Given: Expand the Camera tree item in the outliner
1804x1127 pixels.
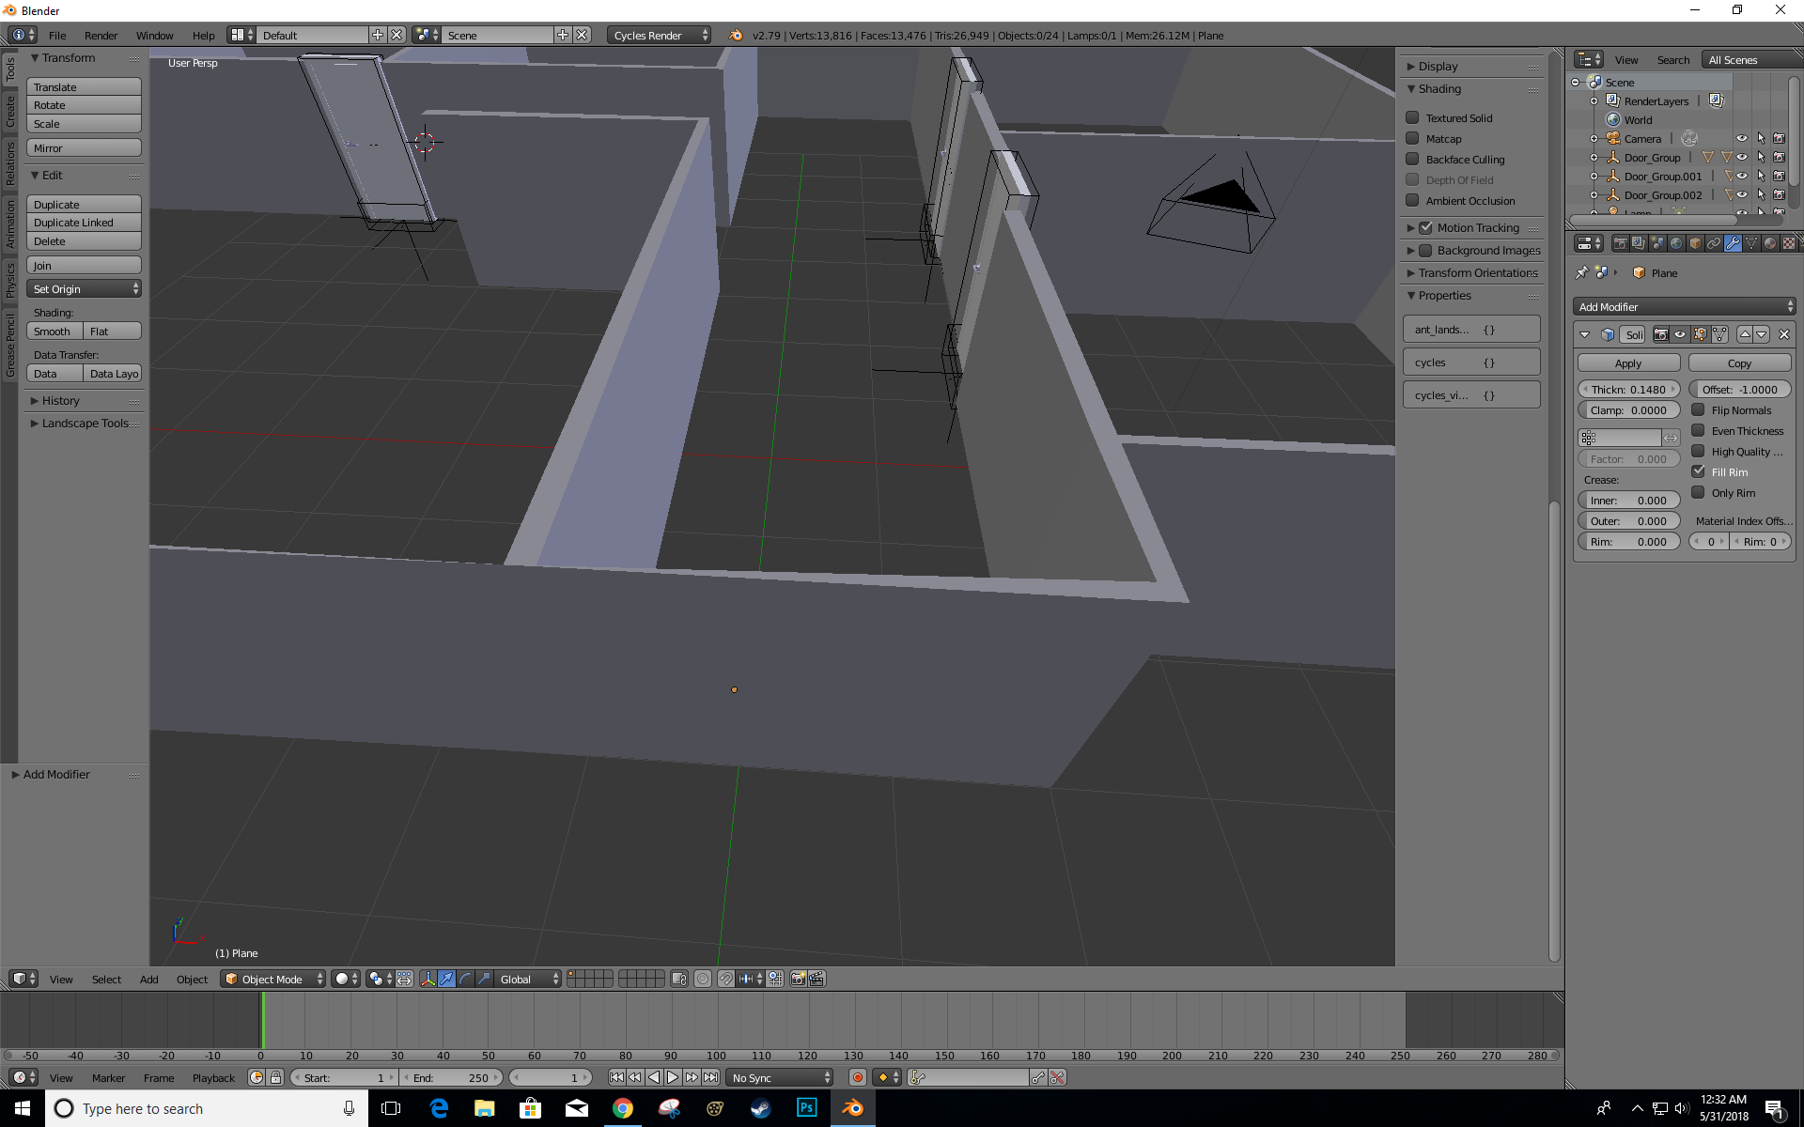Looking at the screenshot, I should point(1594,138).
